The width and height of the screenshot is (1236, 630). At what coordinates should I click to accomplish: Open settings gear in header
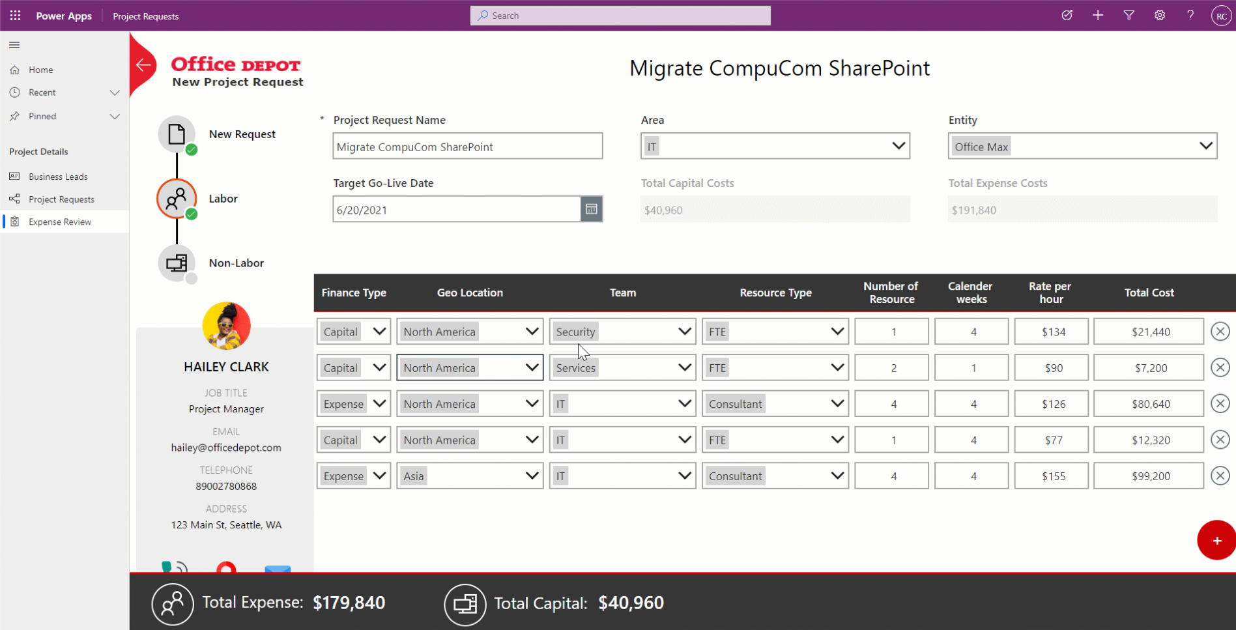pyautogui.click(x=1159, y=16)
